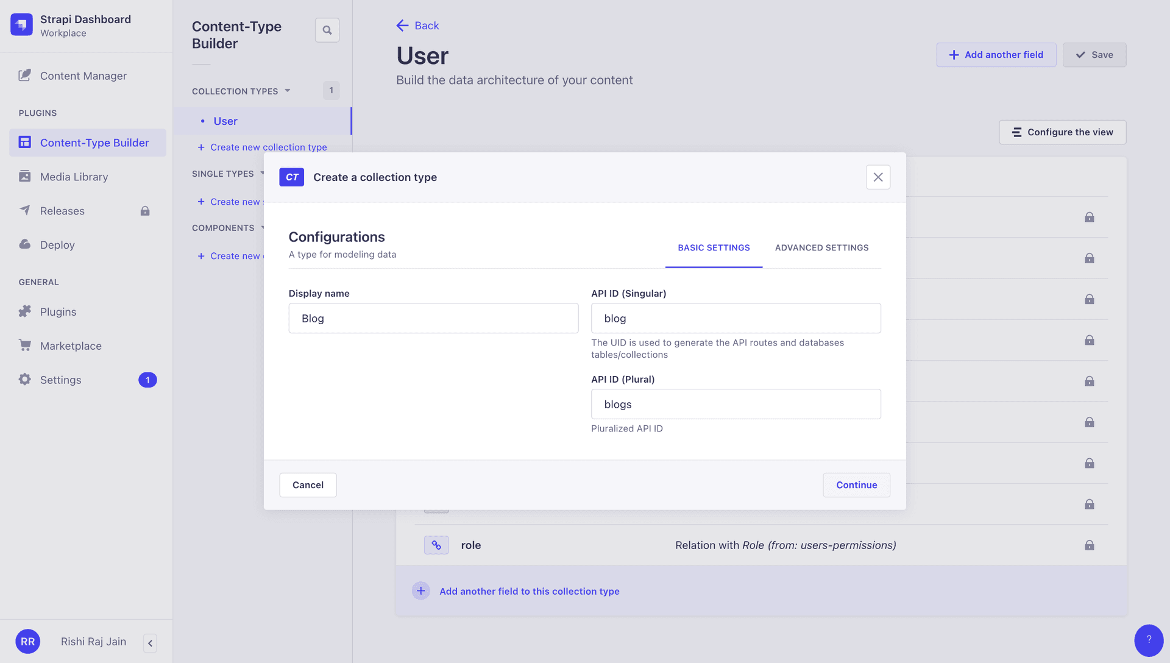1170x663 pixels.
Task: Collapse the sidebar with the bottom arrow
Action: coord(150,643)
